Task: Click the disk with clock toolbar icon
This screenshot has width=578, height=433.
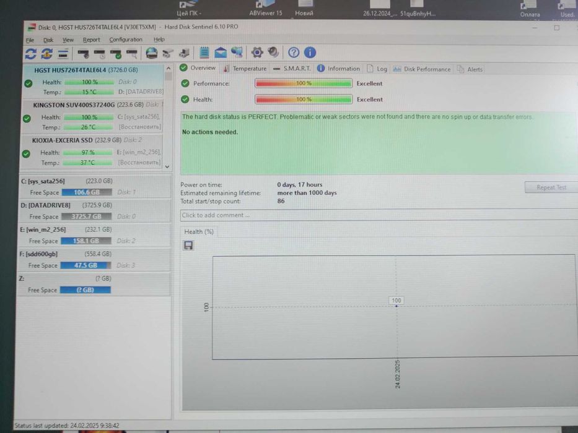Action: coord(100,54)
